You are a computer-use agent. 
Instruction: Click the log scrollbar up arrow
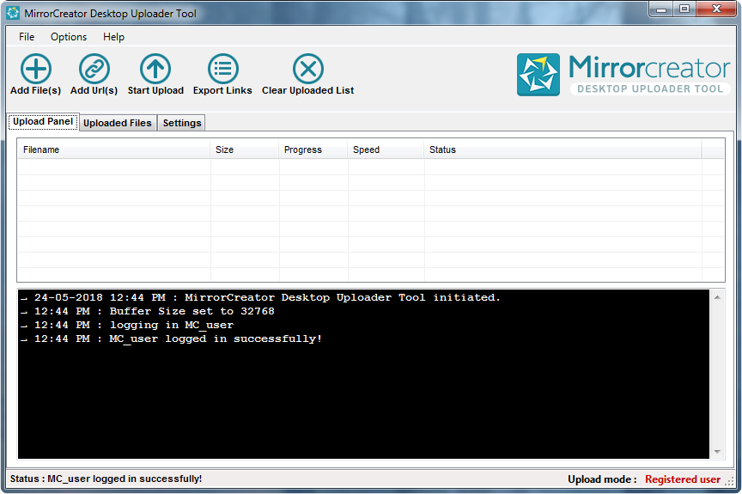pos(717,297)
